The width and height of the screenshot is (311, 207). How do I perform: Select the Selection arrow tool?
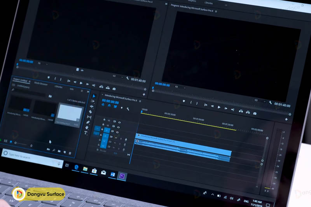click(93, 96)
